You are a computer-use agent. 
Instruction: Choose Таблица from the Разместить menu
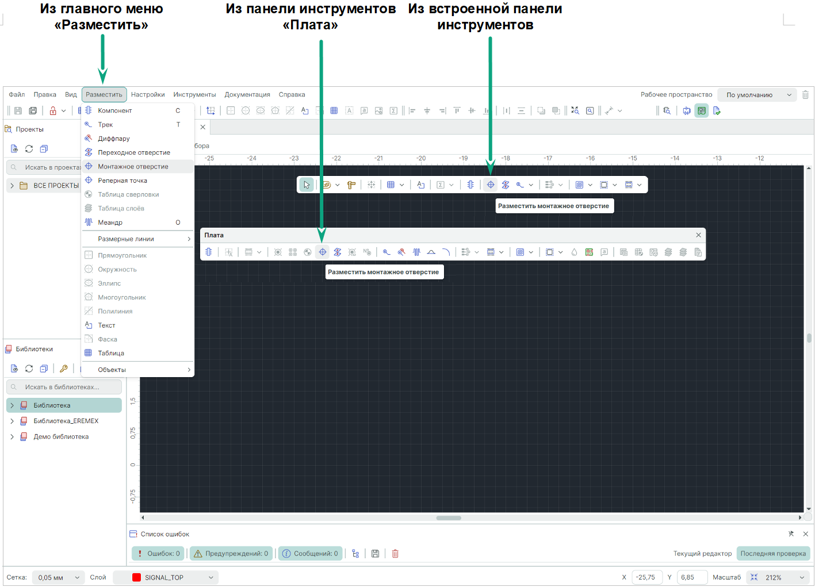click(x=137, y=354)
